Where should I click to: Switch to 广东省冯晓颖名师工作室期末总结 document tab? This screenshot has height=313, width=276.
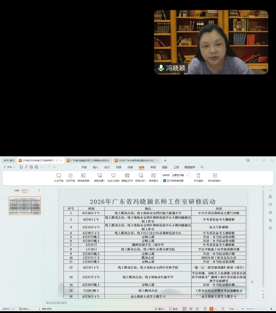tap(88, 161)
